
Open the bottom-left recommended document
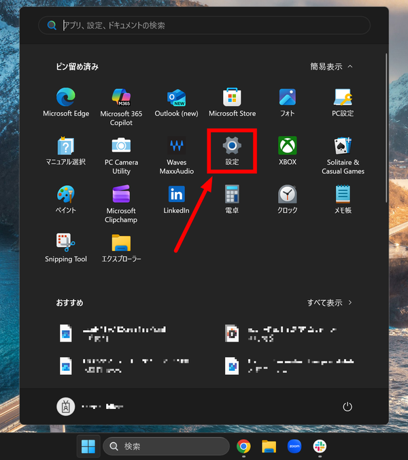124,366
